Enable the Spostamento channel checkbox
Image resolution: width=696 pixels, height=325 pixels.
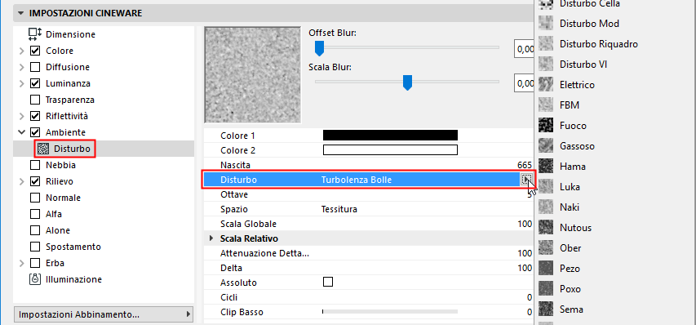(x=35, y=247)
